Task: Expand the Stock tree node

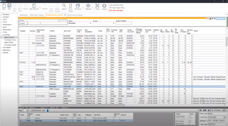Action: (x=2, y=27)
